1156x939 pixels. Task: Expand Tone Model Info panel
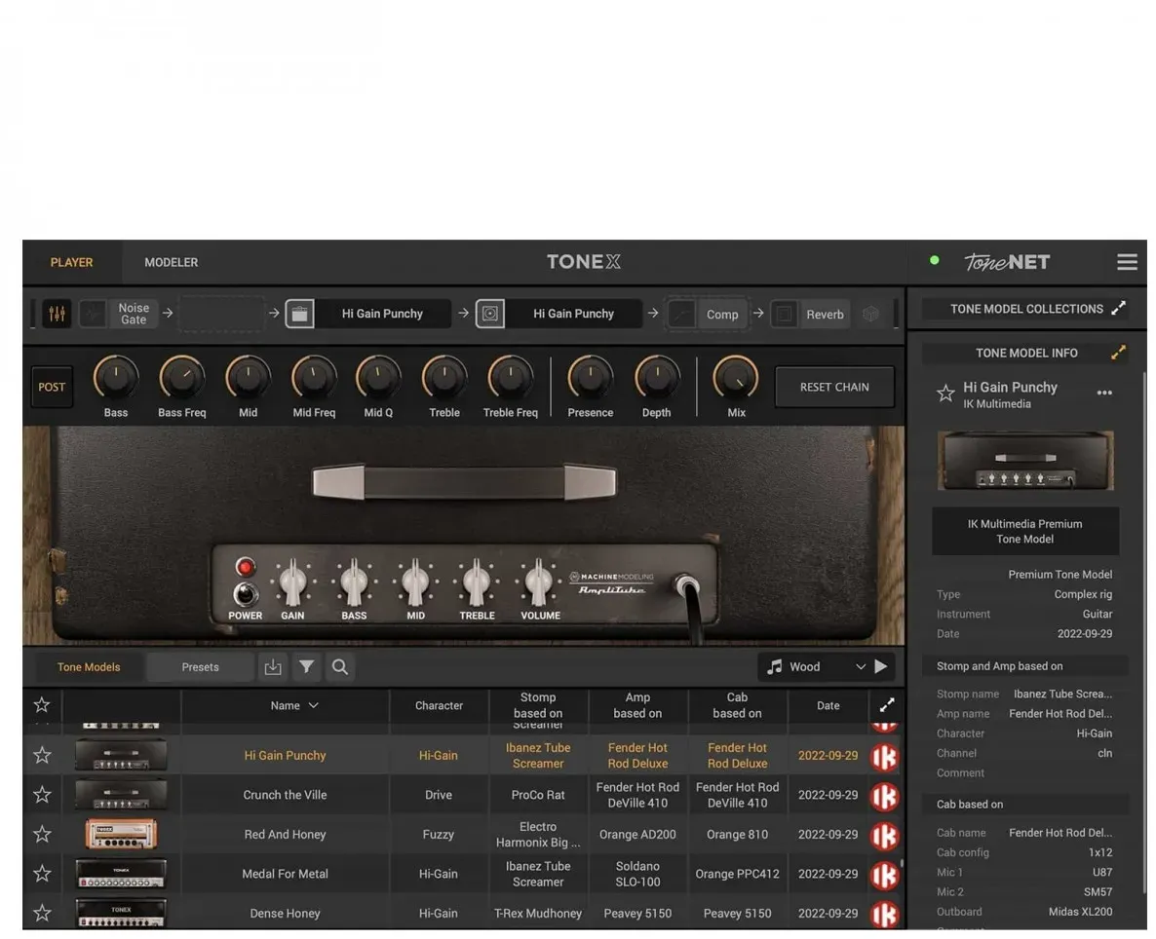click(1118, 353)
